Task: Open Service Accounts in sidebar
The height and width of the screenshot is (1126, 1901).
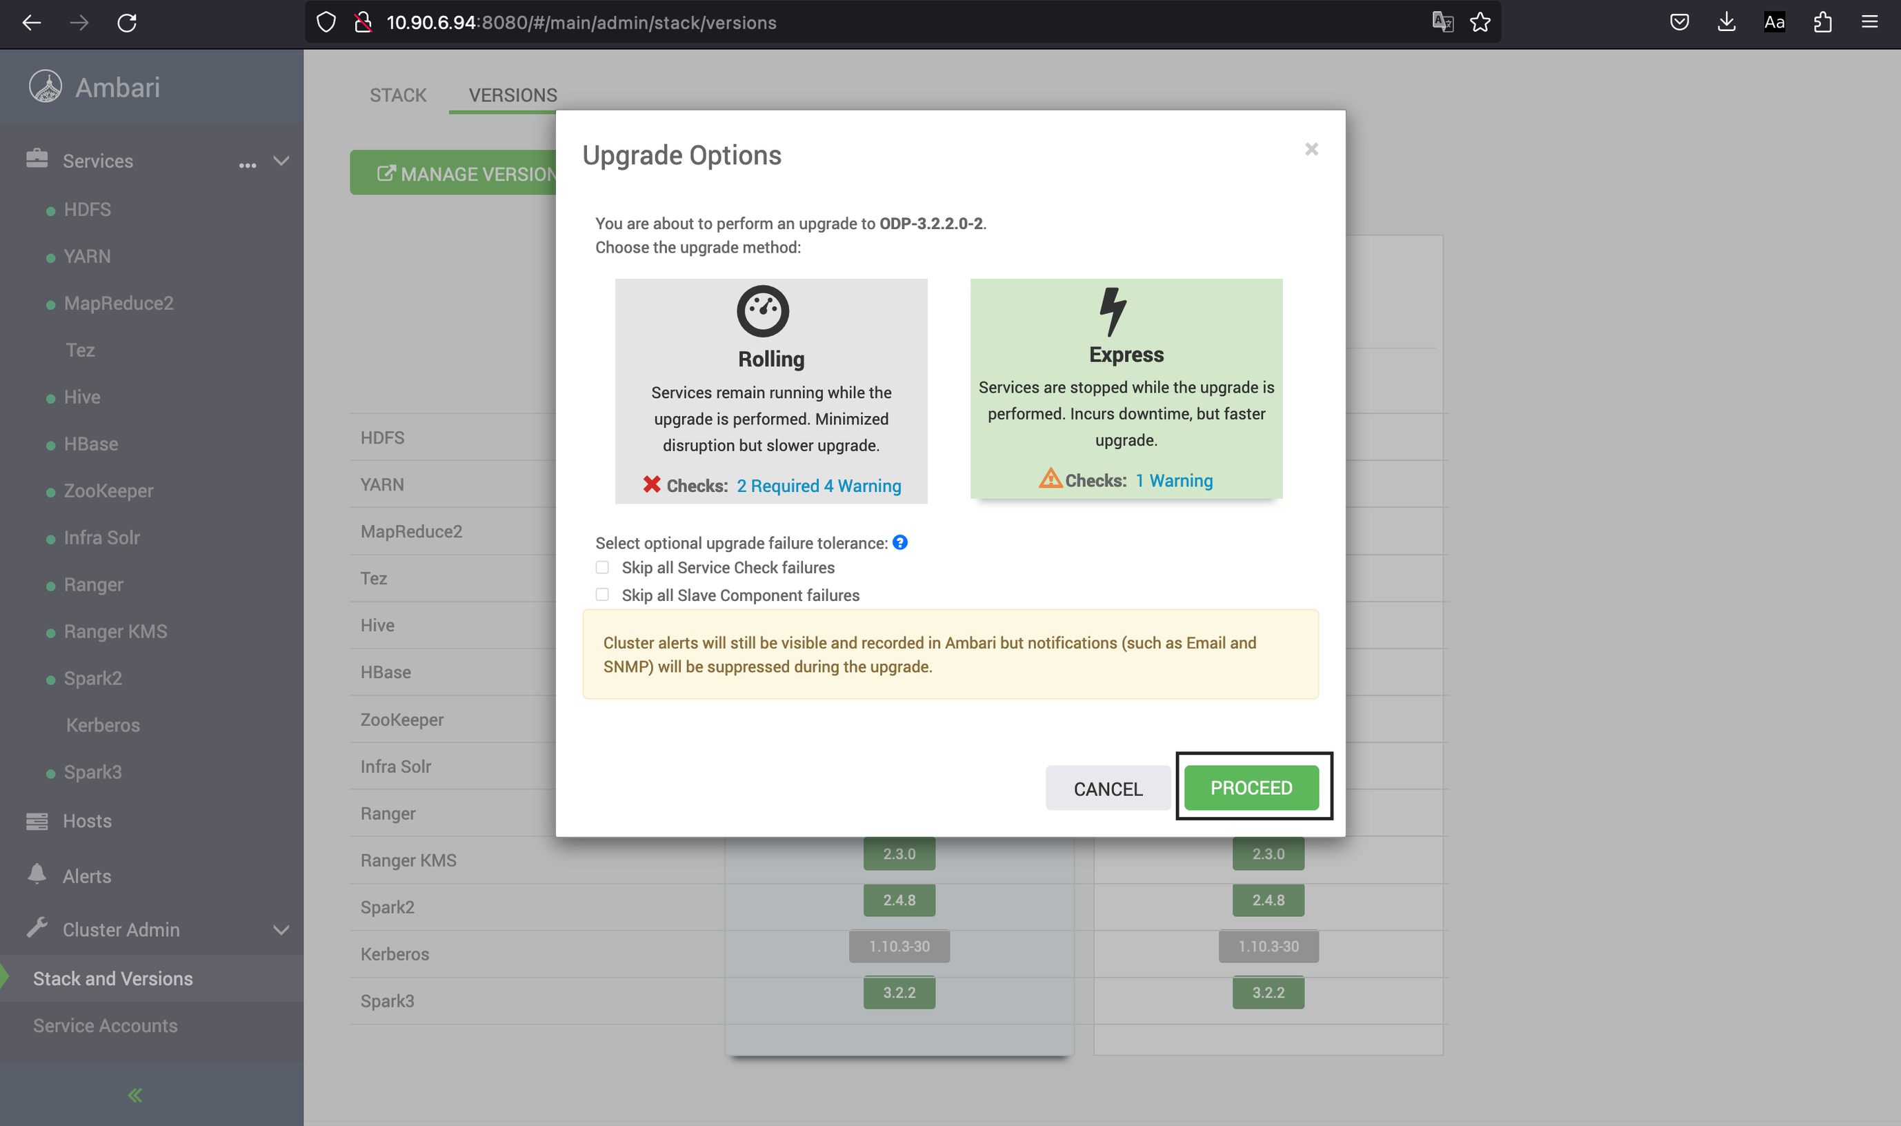Action: coord(106,1026)
